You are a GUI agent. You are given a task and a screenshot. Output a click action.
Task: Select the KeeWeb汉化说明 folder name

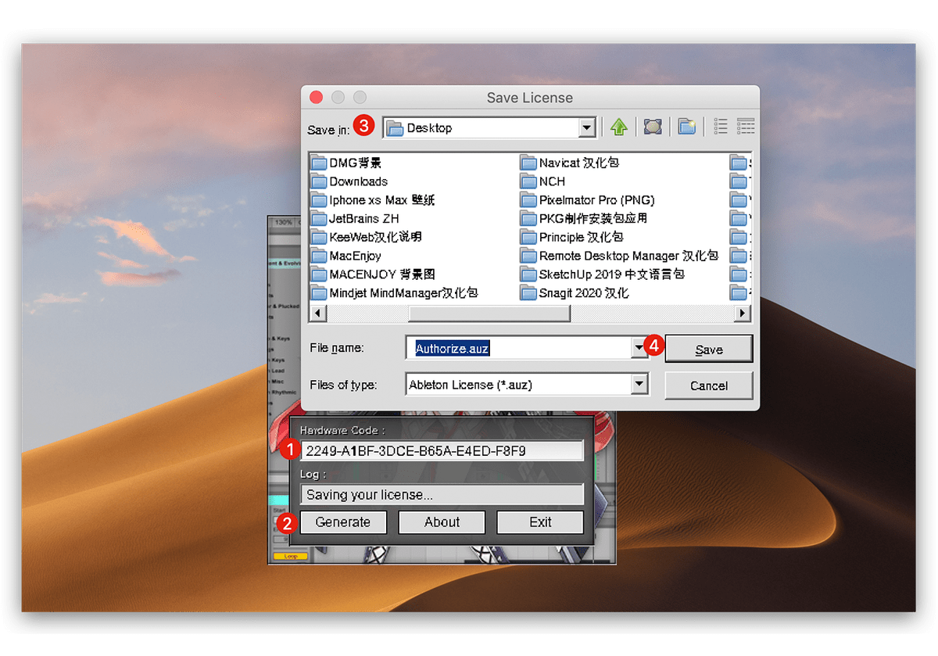[375, 237]
